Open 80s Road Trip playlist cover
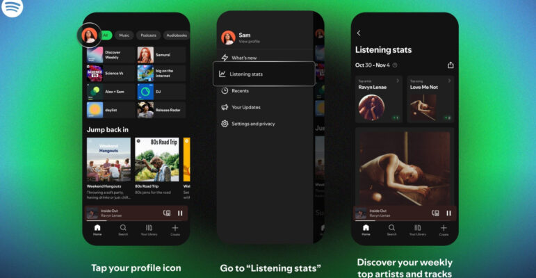 pyautogui.click(x=157, y=159)
